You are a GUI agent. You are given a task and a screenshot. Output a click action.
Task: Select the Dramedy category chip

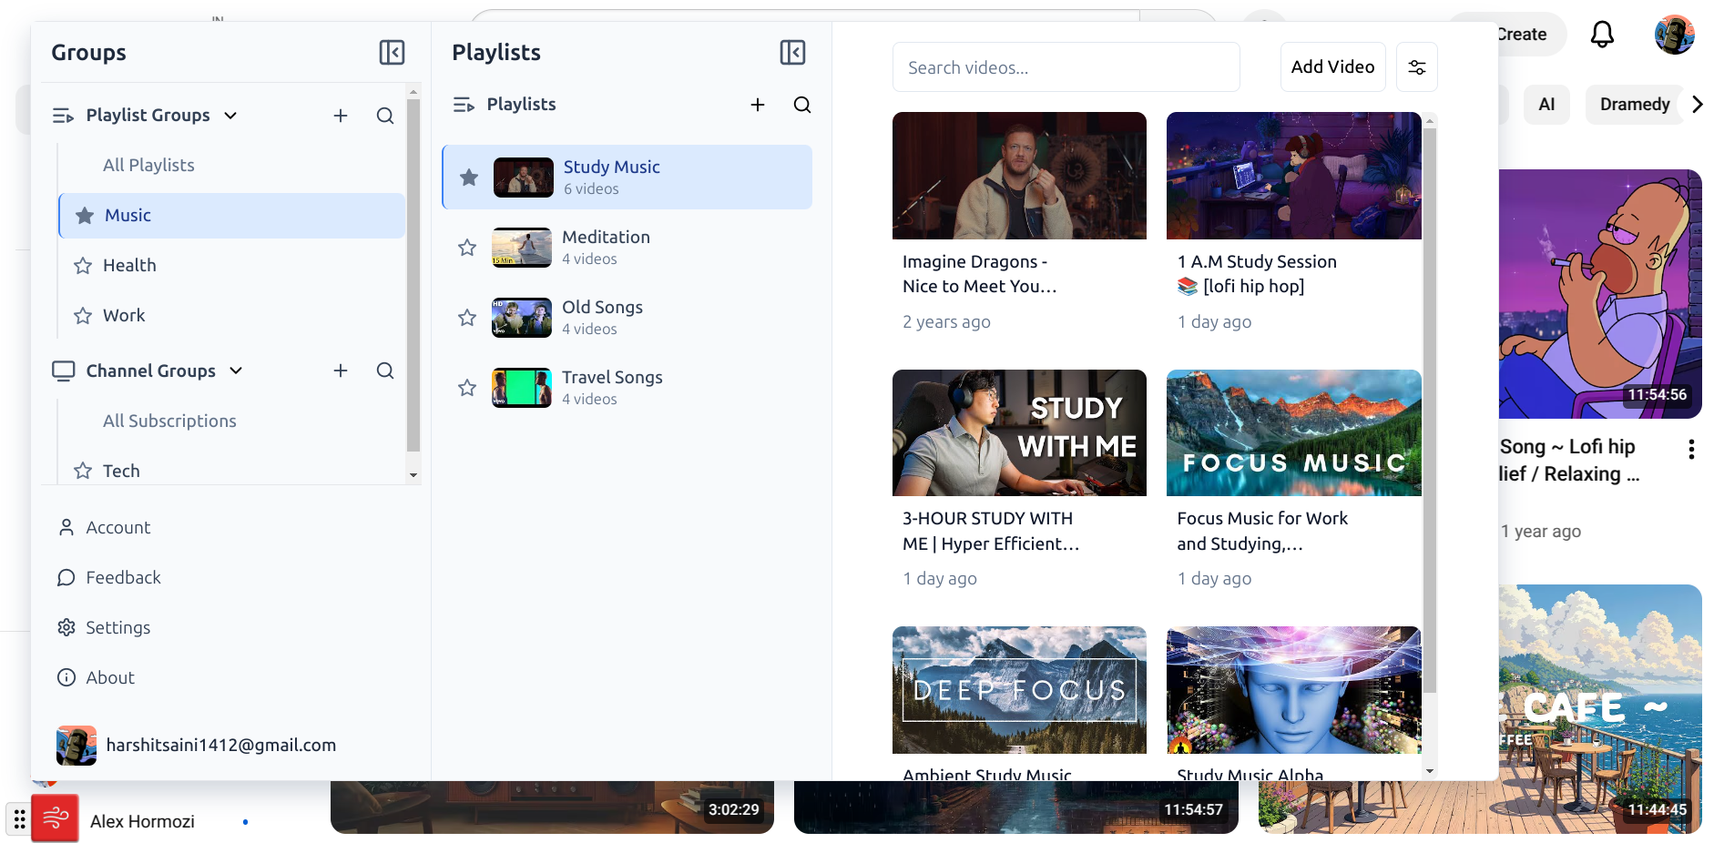tap(1634, 105)
